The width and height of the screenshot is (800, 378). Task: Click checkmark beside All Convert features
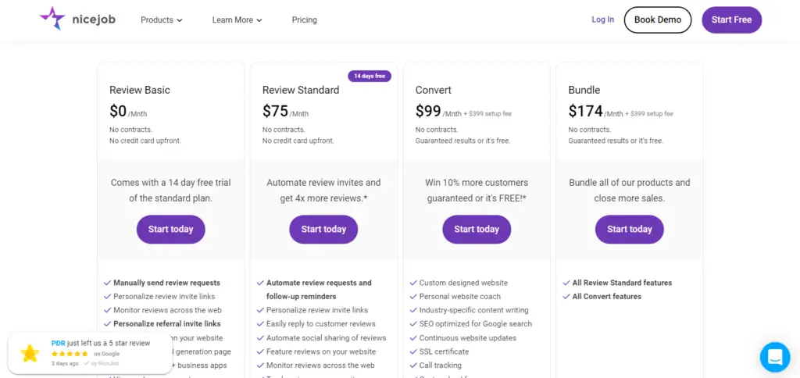[566, 296]
